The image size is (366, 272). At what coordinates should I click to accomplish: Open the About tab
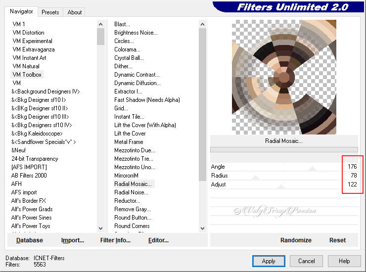click(x=75, y=12)
